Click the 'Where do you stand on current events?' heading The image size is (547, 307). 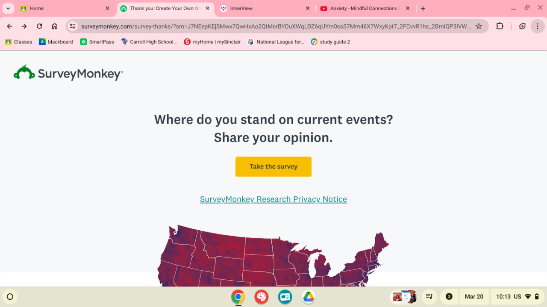click(x=273, y=119)
